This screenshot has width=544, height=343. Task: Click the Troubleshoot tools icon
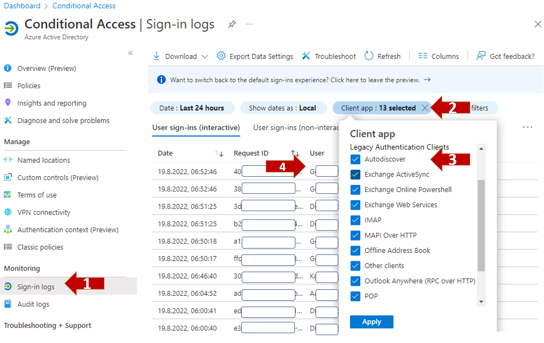pyautogui.click(x=306, y=56)
